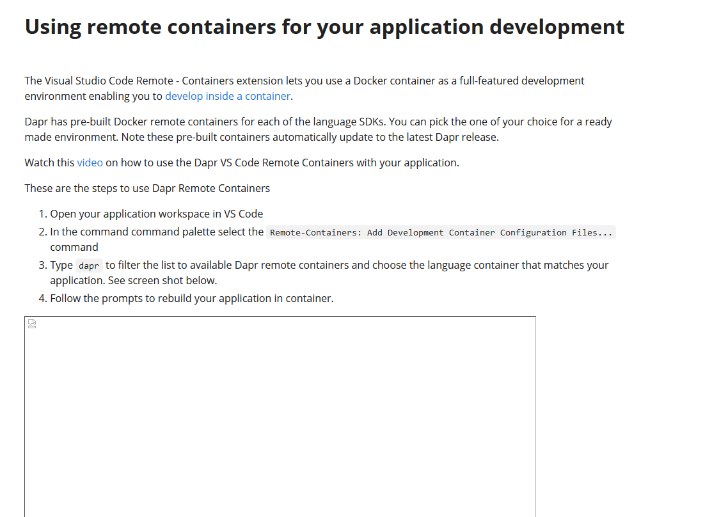712x517 pixels.
Task: Select step 1 about opening your workspace
Action: pyautogui.click(x=156, y=214)
